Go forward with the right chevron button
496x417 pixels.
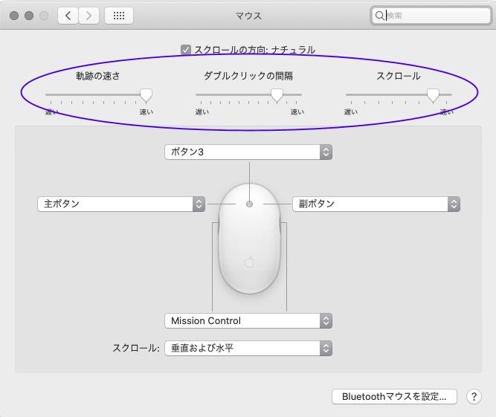[88, 16]
